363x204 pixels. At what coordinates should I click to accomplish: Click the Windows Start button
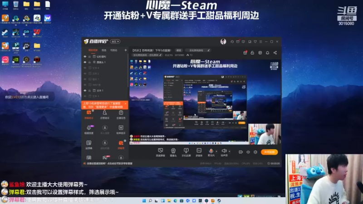[x=144, y=200]
